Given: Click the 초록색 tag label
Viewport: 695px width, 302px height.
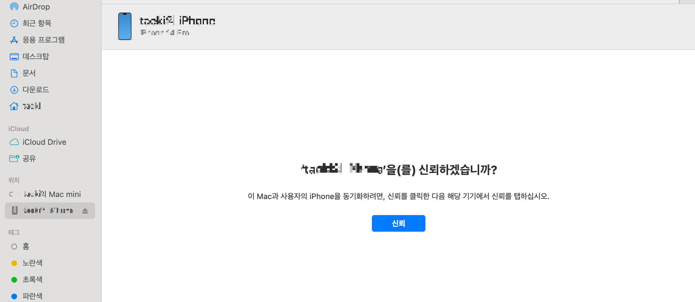Looking at the screenshot, I should tap(32, 279).
